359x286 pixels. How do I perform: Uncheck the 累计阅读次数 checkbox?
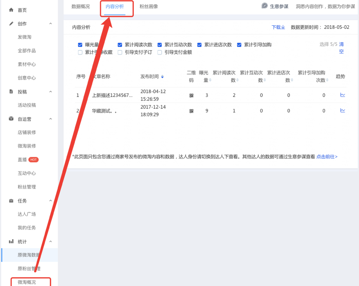point(120,45)
